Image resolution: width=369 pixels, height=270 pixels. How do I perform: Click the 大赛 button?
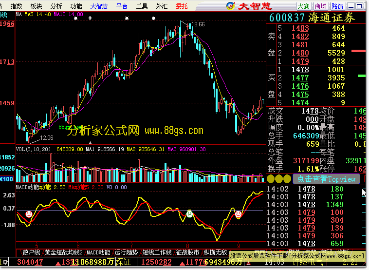point(304,6)
